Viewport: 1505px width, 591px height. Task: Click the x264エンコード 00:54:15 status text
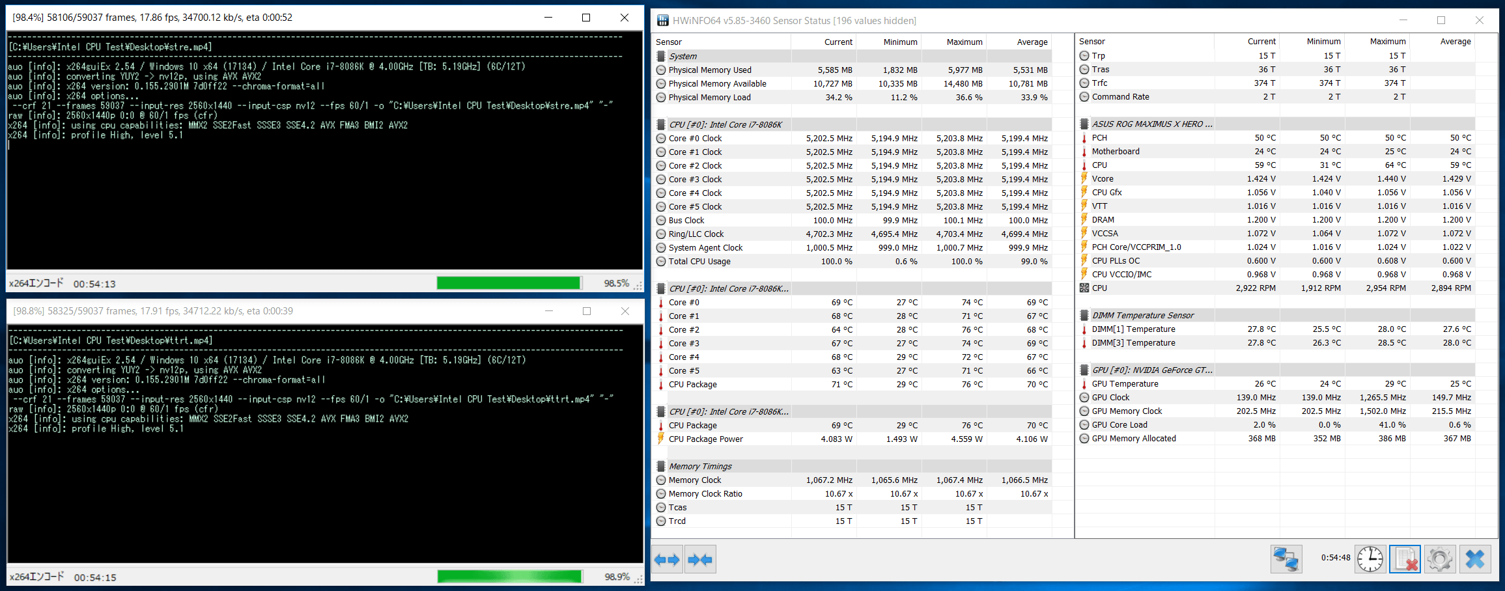63,577
